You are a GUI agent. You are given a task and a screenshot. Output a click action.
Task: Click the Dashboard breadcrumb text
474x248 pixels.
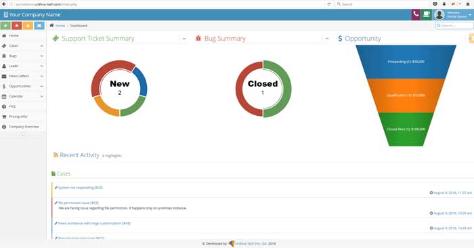point(79,26)
